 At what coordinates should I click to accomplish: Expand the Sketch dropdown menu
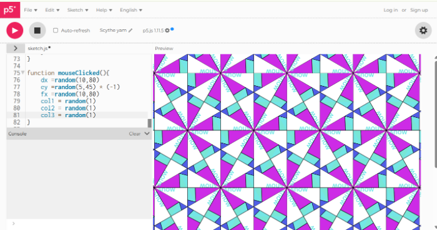pyautogui.click(x=77, y=10)
